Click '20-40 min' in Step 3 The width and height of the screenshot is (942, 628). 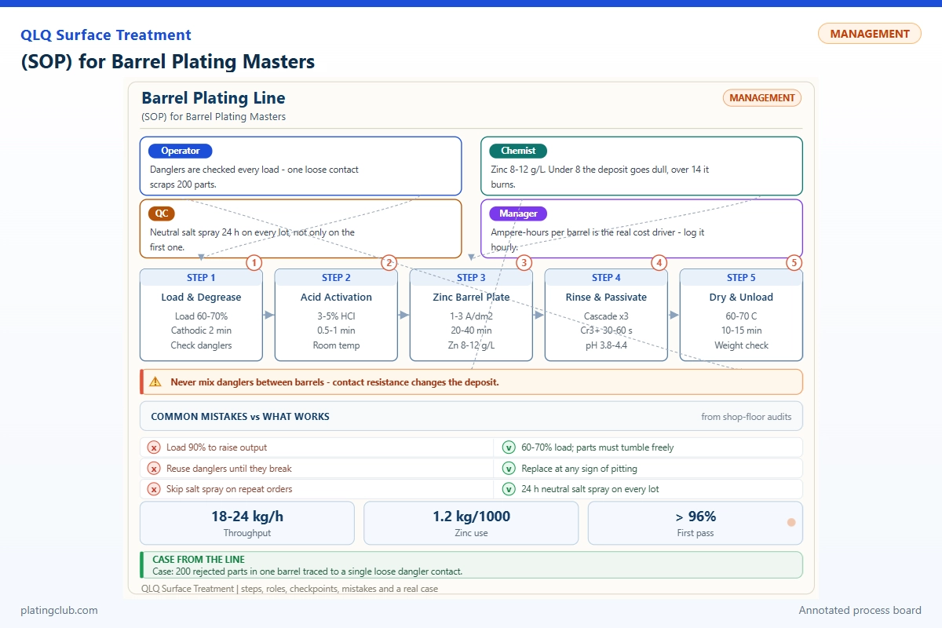(x=471, y=330)
